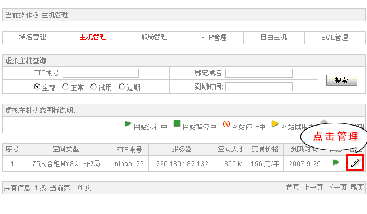
Task: Go to 首页 pagination link
Action: [x=292, y=188]
